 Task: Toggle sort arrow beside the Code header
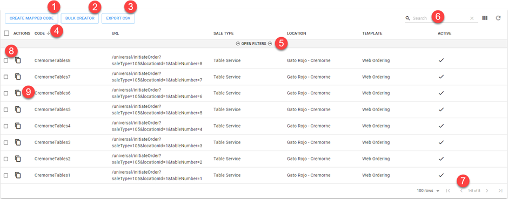[48, 33]
